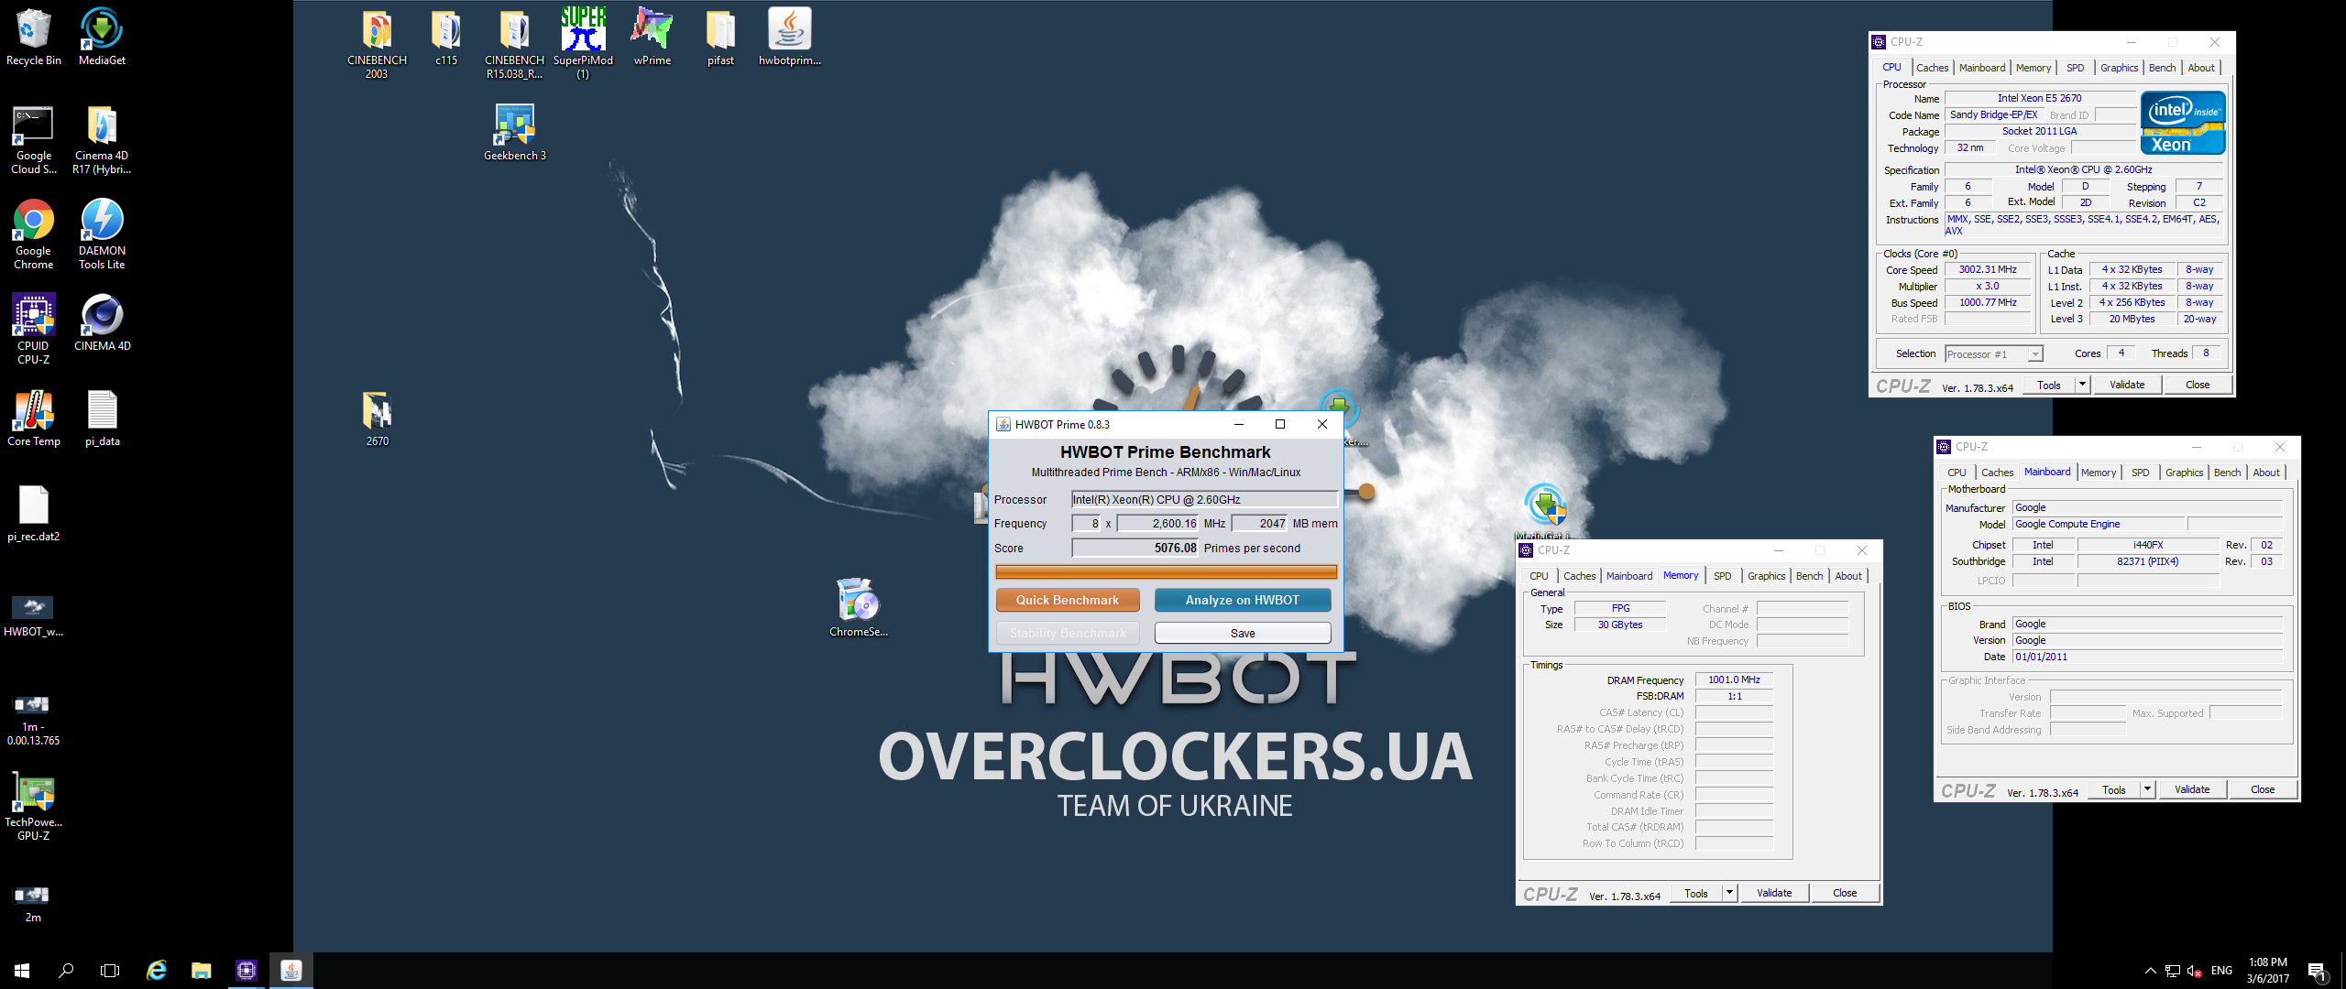This screenshot has height=989, width=2346.
Task: Click Validate in the top CPU-Z window
Action: pos(2127,385)
